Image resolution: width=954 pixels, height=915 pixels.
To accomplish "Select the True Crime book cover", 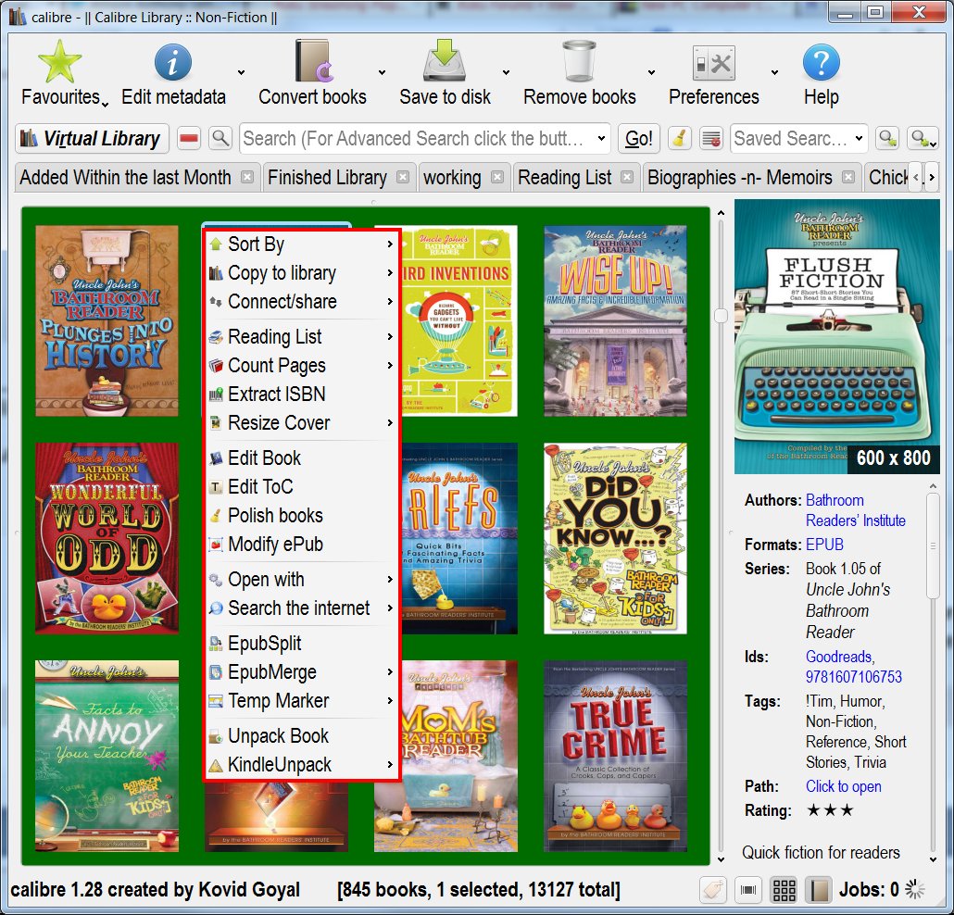I will pyautogui.click(x=615, y=757).
